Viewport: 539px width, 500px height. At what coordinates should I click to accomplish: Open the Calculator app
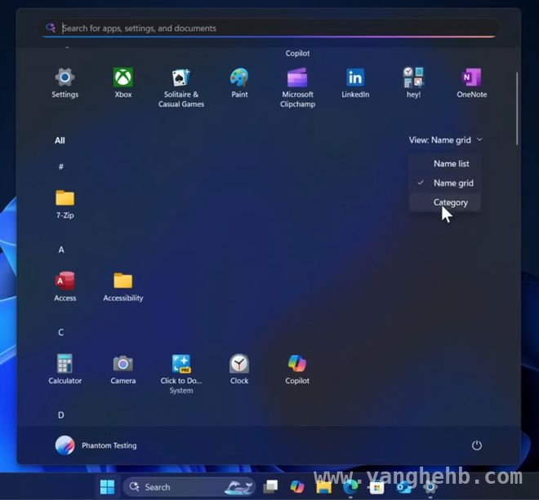pyautogui.click(x=65, y=369)
